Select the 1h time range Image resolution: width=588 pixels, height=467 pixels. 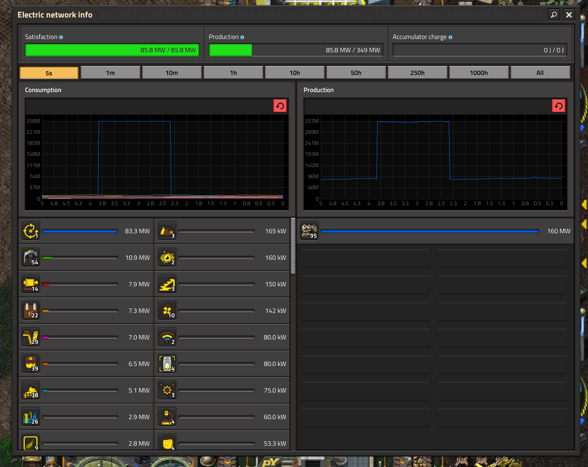pyautogui.click(x=233, y=73)
